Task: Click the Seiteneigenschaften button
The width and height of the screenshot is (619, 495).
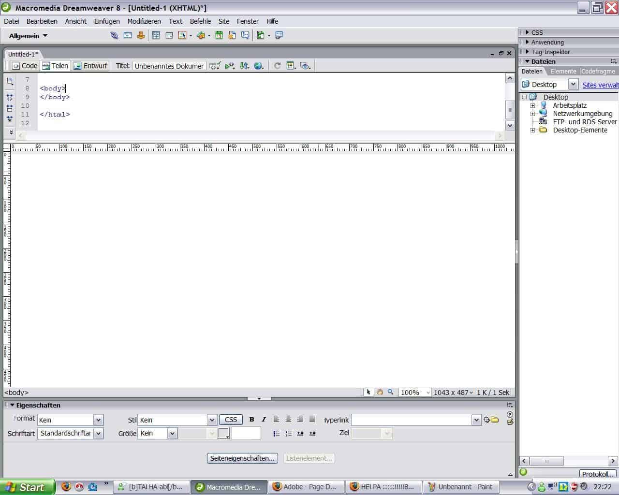Action: tap(242, 458)
